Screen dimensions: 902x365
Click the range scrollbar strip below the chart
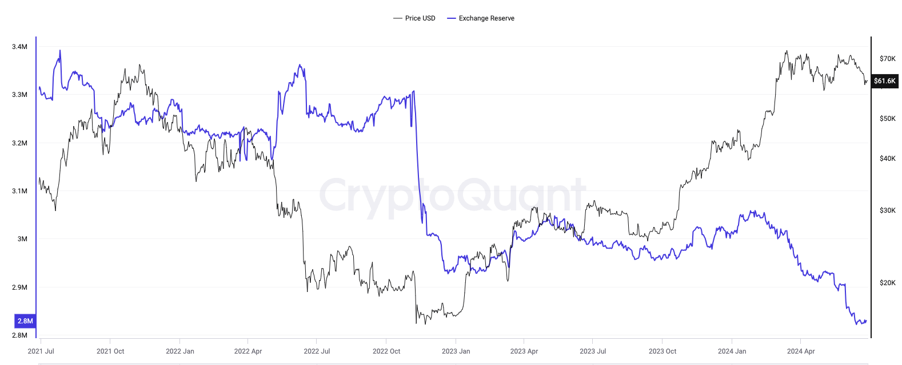tap(453, 363)
